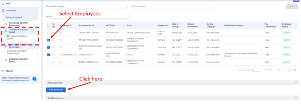The image size is (301, 107).
Task: Collapse the Salary Sanctions chevron
Action: 35,17
